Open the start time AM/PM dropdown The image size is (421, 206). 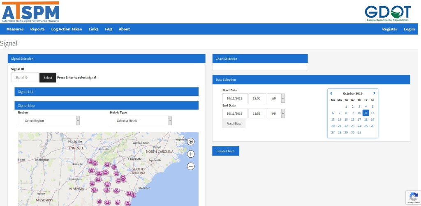click(x=276, y=98)
